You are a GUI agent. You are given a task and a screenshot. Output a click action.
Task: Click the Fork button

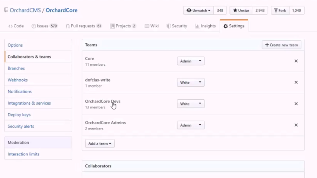(x=280, y=10)
